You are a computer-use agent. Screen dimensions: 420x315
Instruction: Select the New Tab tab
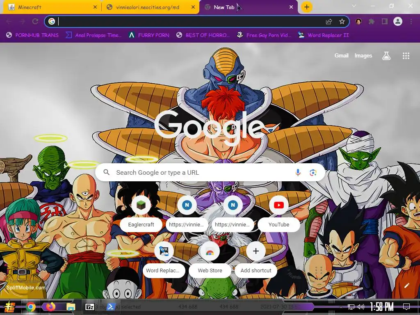tap(249, 7)
